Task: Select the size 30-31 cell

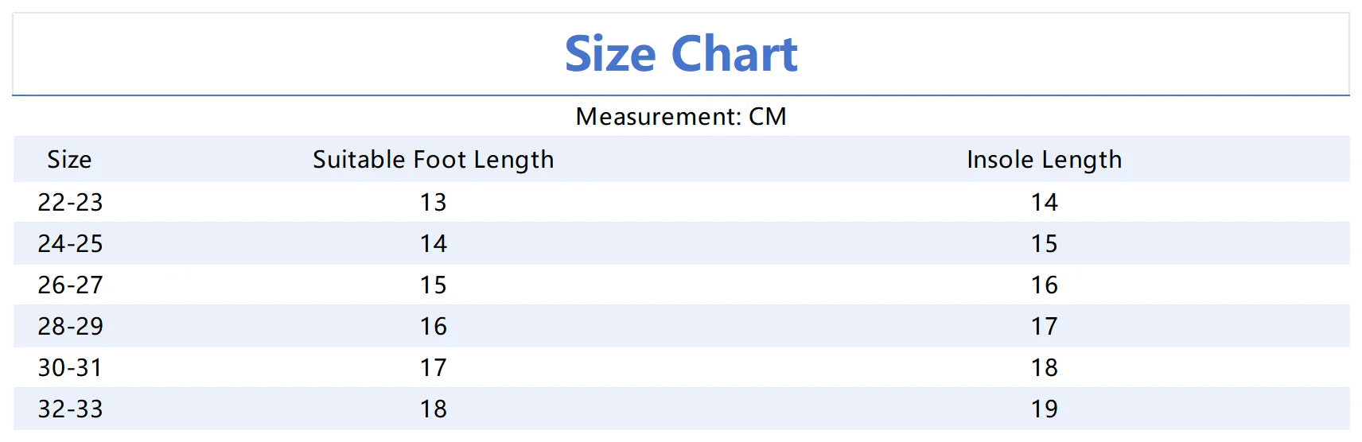Action: point(70,367)
